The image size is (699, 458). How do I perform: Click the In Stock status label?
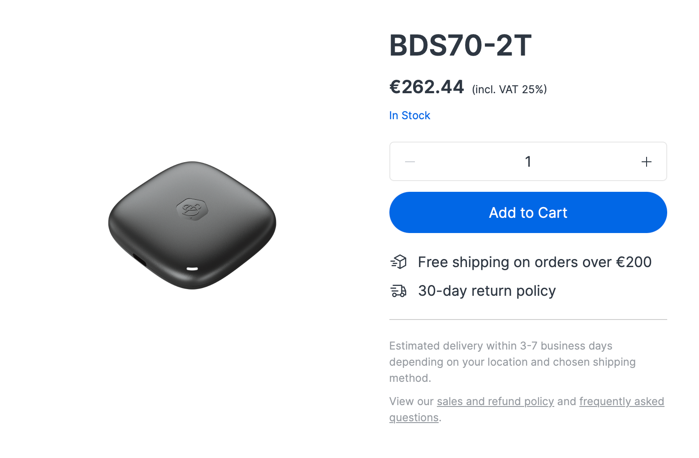410,116
